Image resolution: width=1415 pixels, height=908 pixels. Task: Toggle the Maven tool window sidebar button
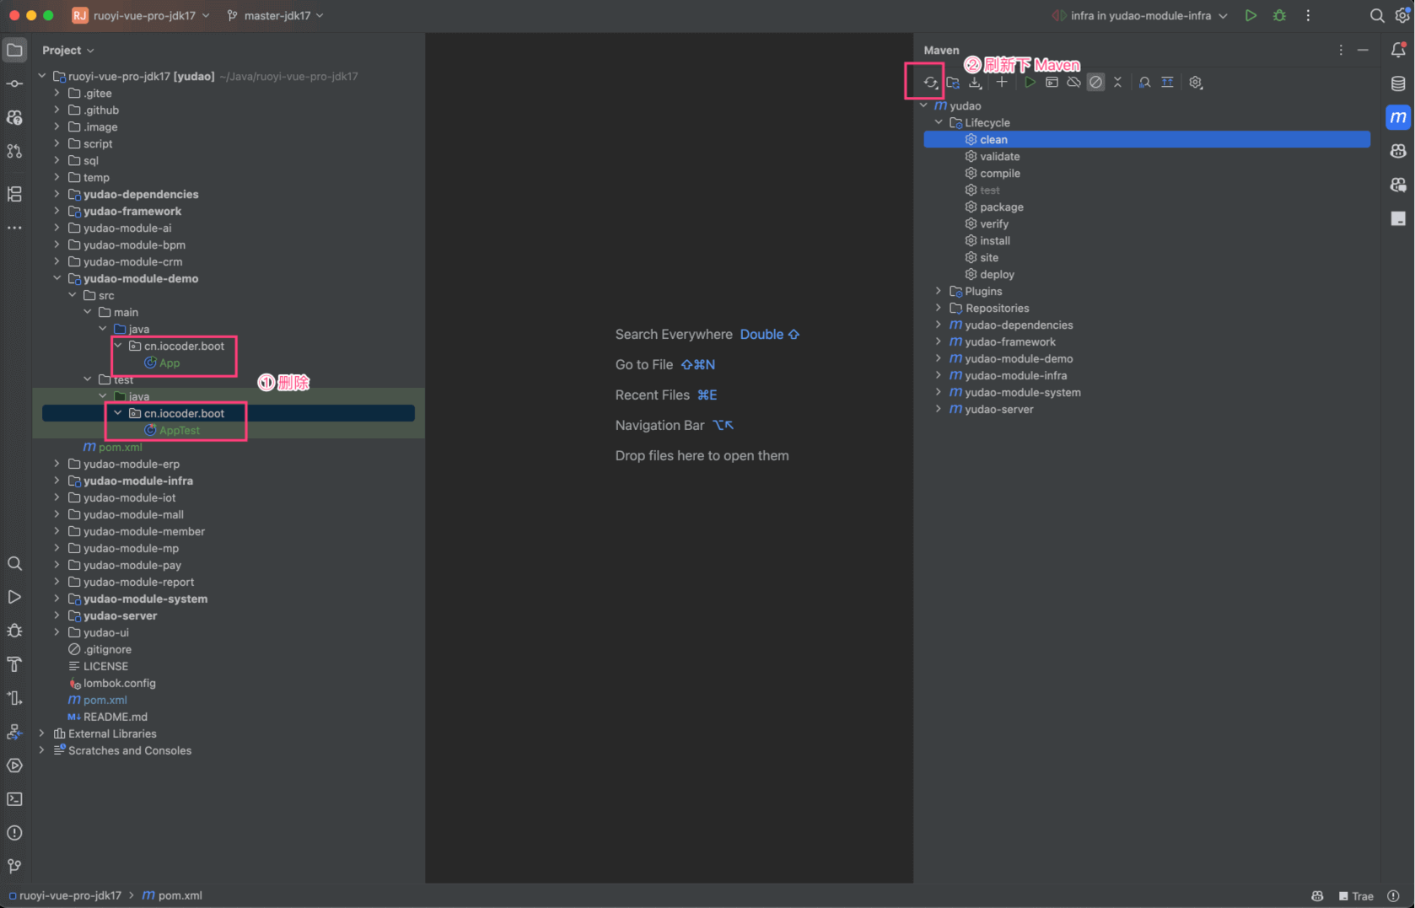[x=1398, y=117]
